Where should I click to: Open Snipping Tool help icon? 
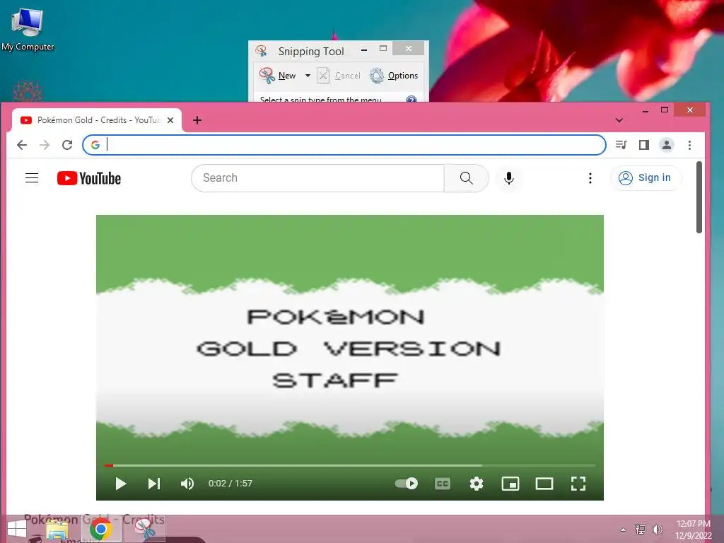pos(411,99)
